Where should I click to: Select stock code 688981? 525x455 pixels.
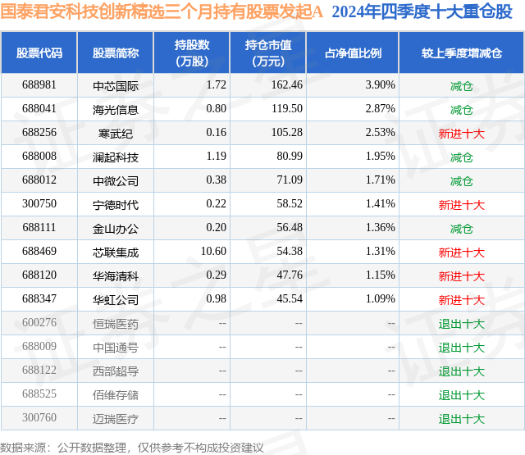[x=39, y=85]
